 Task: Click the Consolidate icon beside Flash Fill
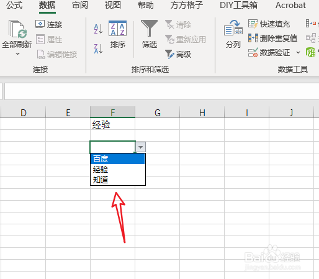311,24
